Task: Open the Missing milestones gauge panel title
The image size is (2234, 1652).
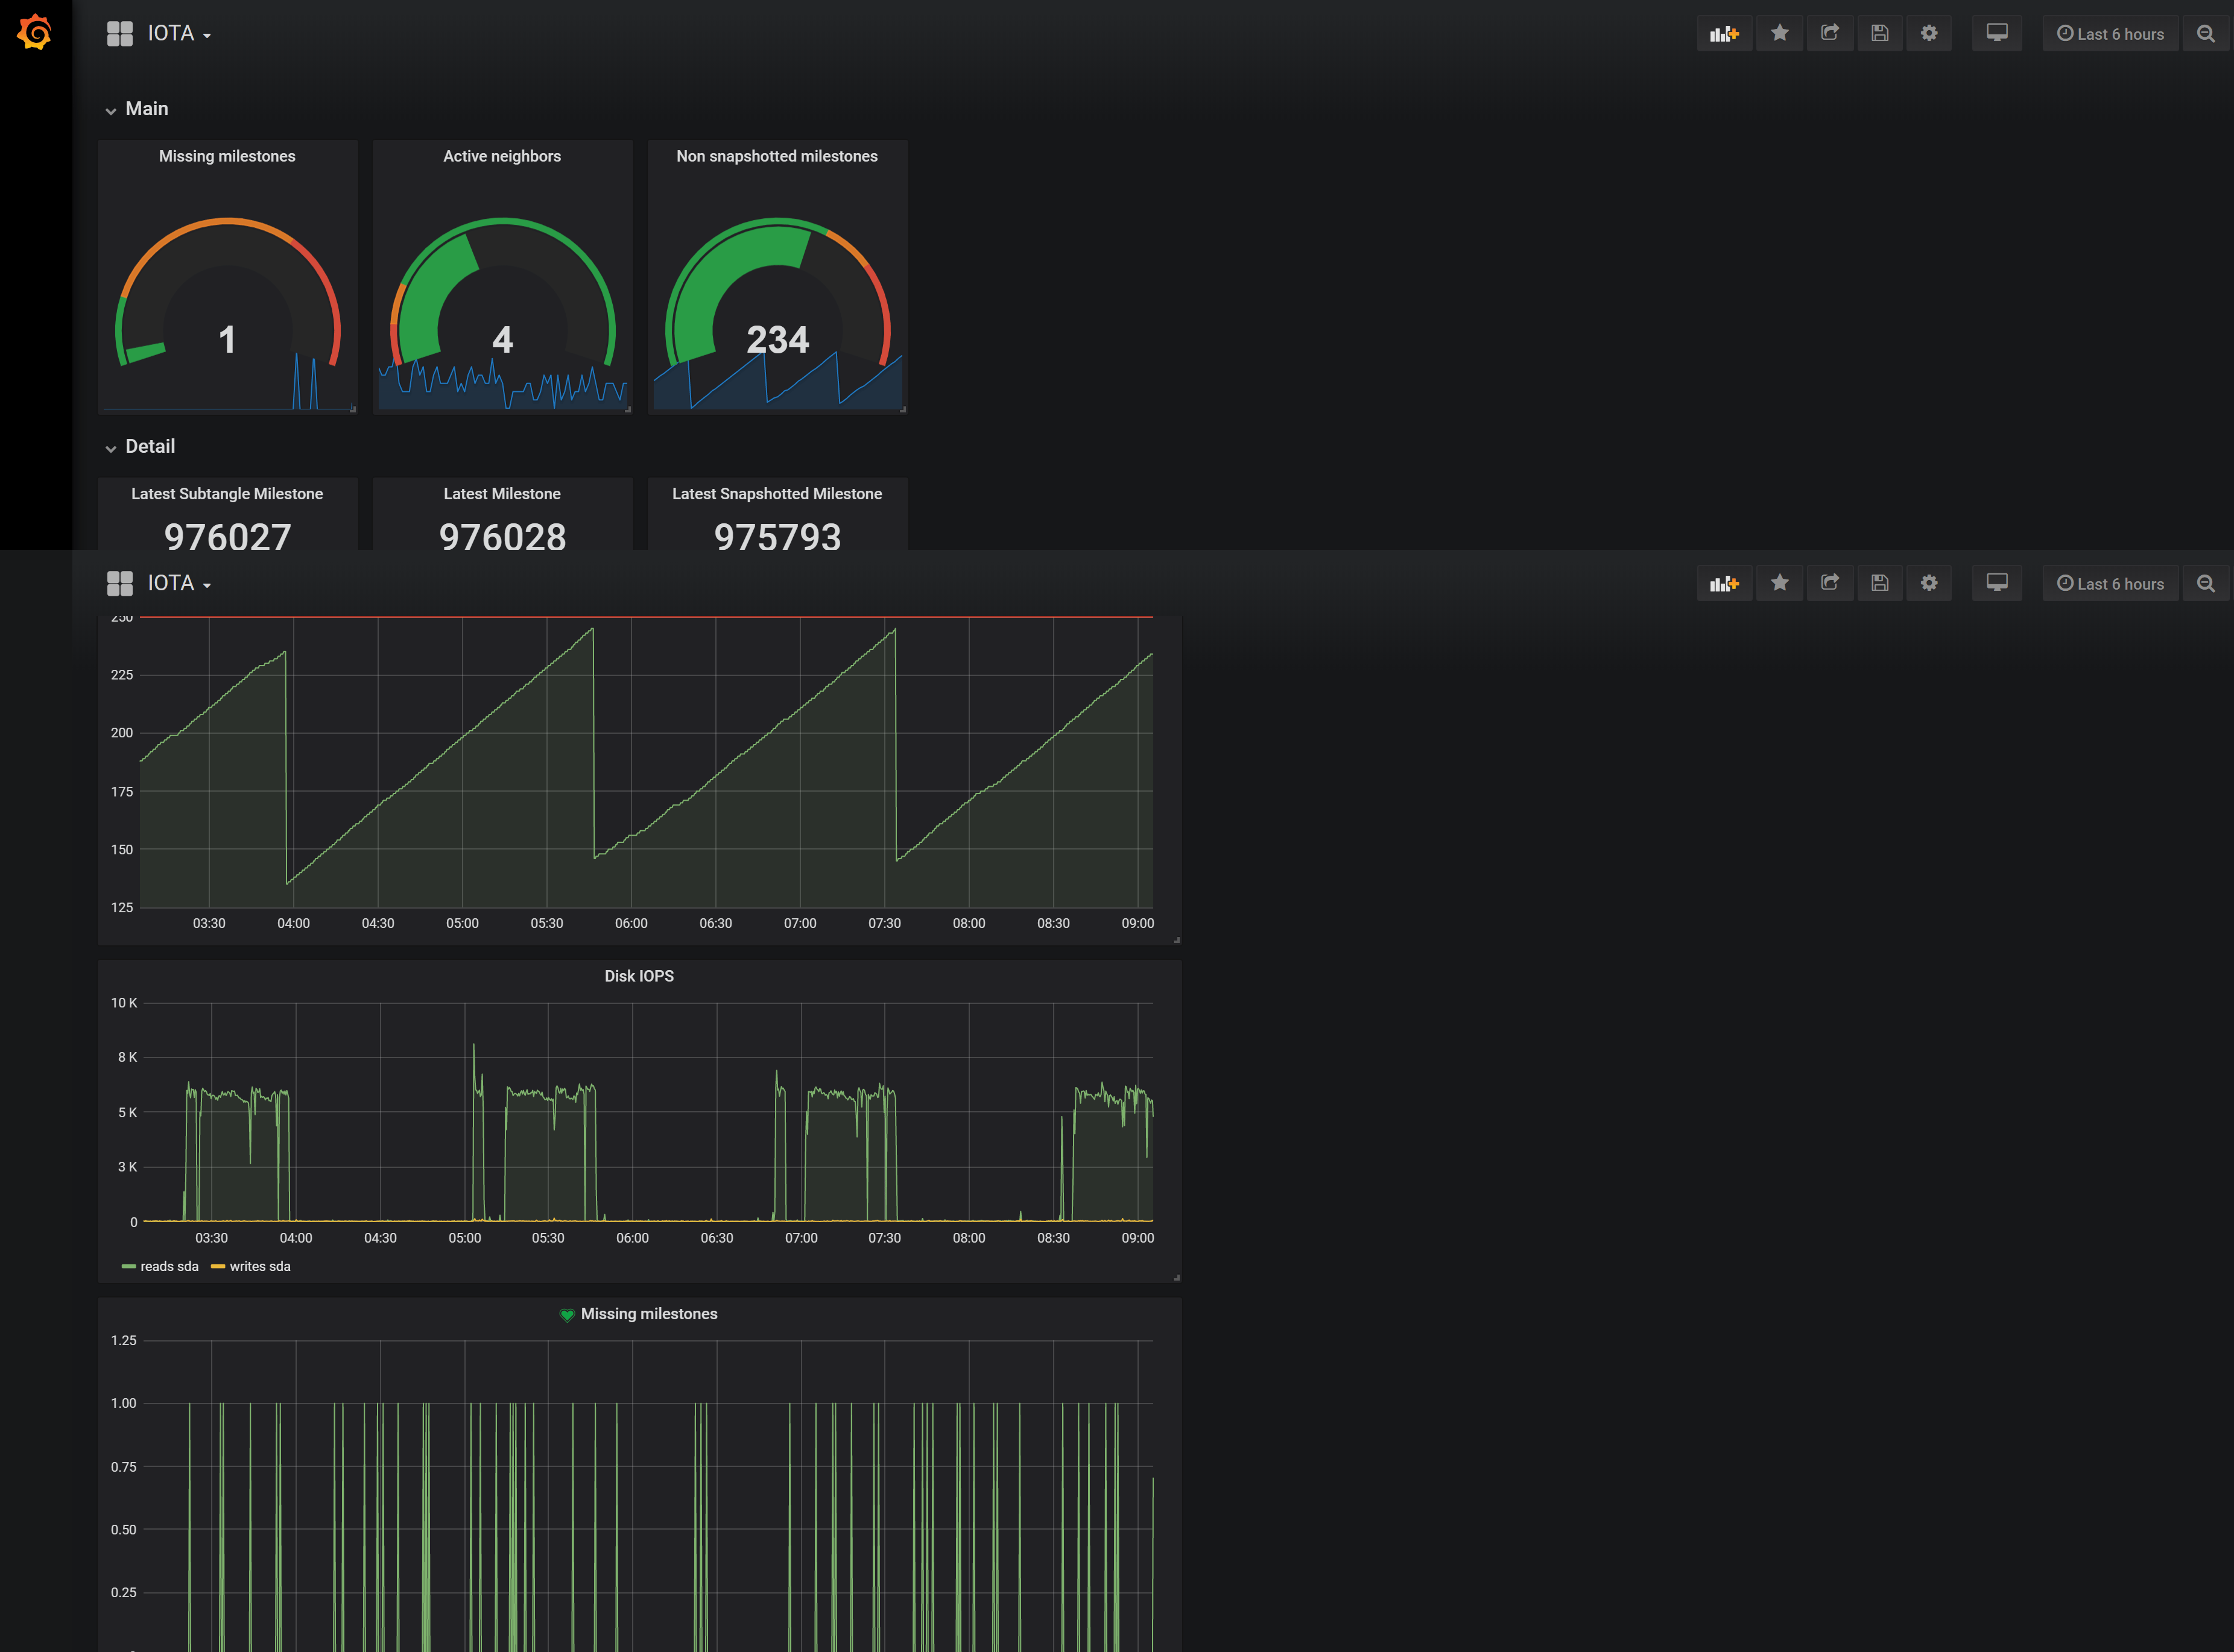Action: (x=227, y=156)
